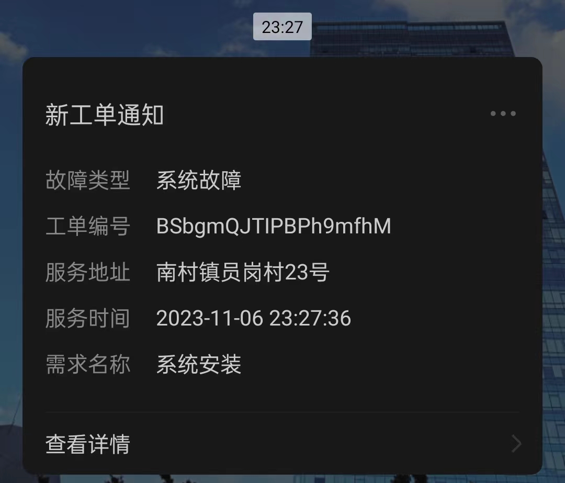Open the three-dot more options menu
565x483 pixels.
pos(503,114)
